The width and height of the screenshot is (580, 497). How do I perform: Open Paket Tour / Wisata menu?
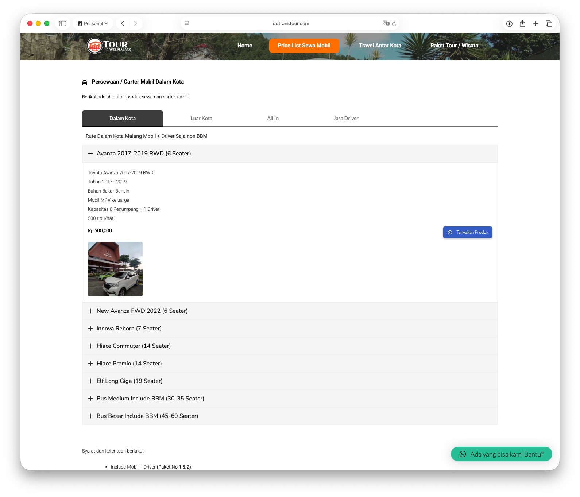tap(454, 46)
